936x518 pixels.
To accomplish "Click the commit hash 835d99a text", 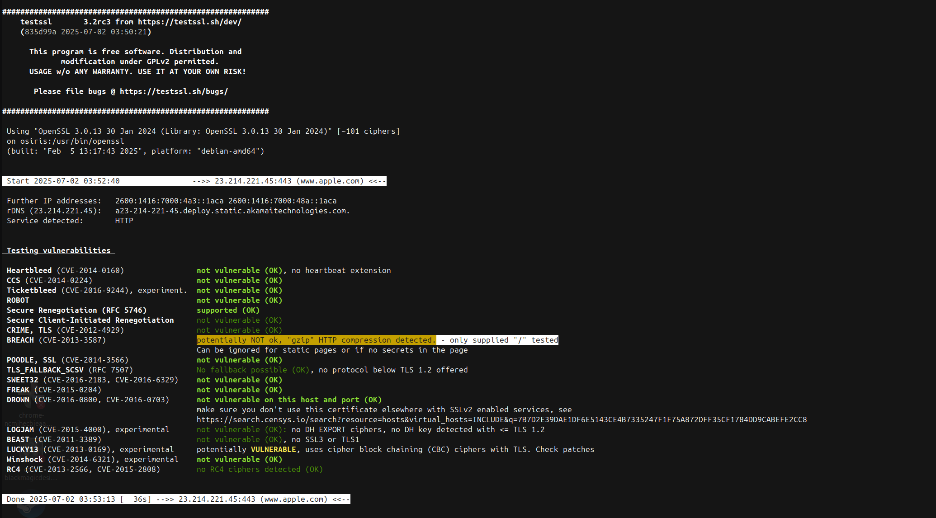I will point(40,32).
